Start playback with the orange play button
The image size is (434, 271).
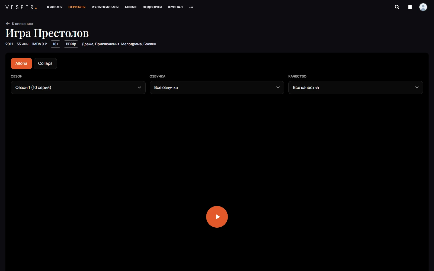click(x=217, y=217)
